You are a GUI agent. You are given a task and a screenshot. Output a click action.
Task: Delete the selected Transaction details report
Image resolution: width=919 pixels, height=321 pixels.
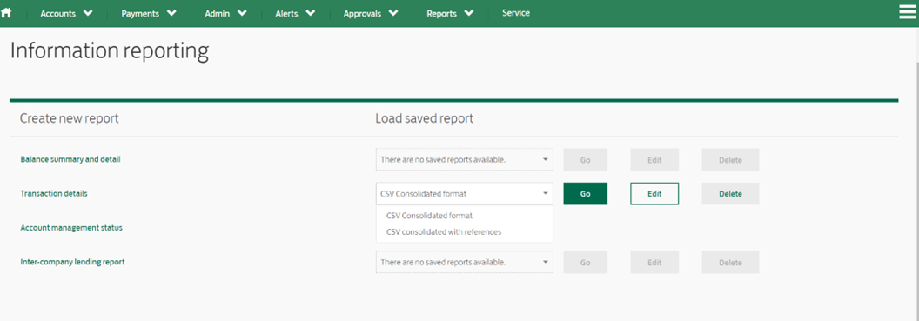point(730,193)
